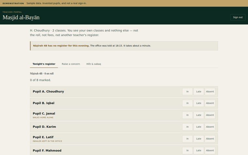Open the Raise a concern tab

71,64
